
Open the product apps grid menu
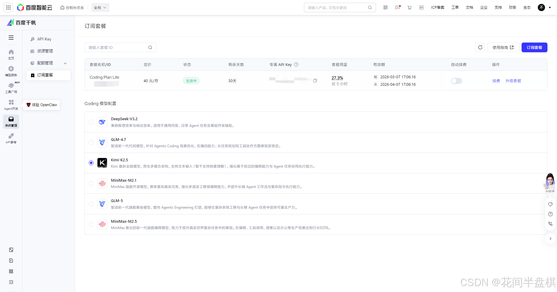pos(8,7)
